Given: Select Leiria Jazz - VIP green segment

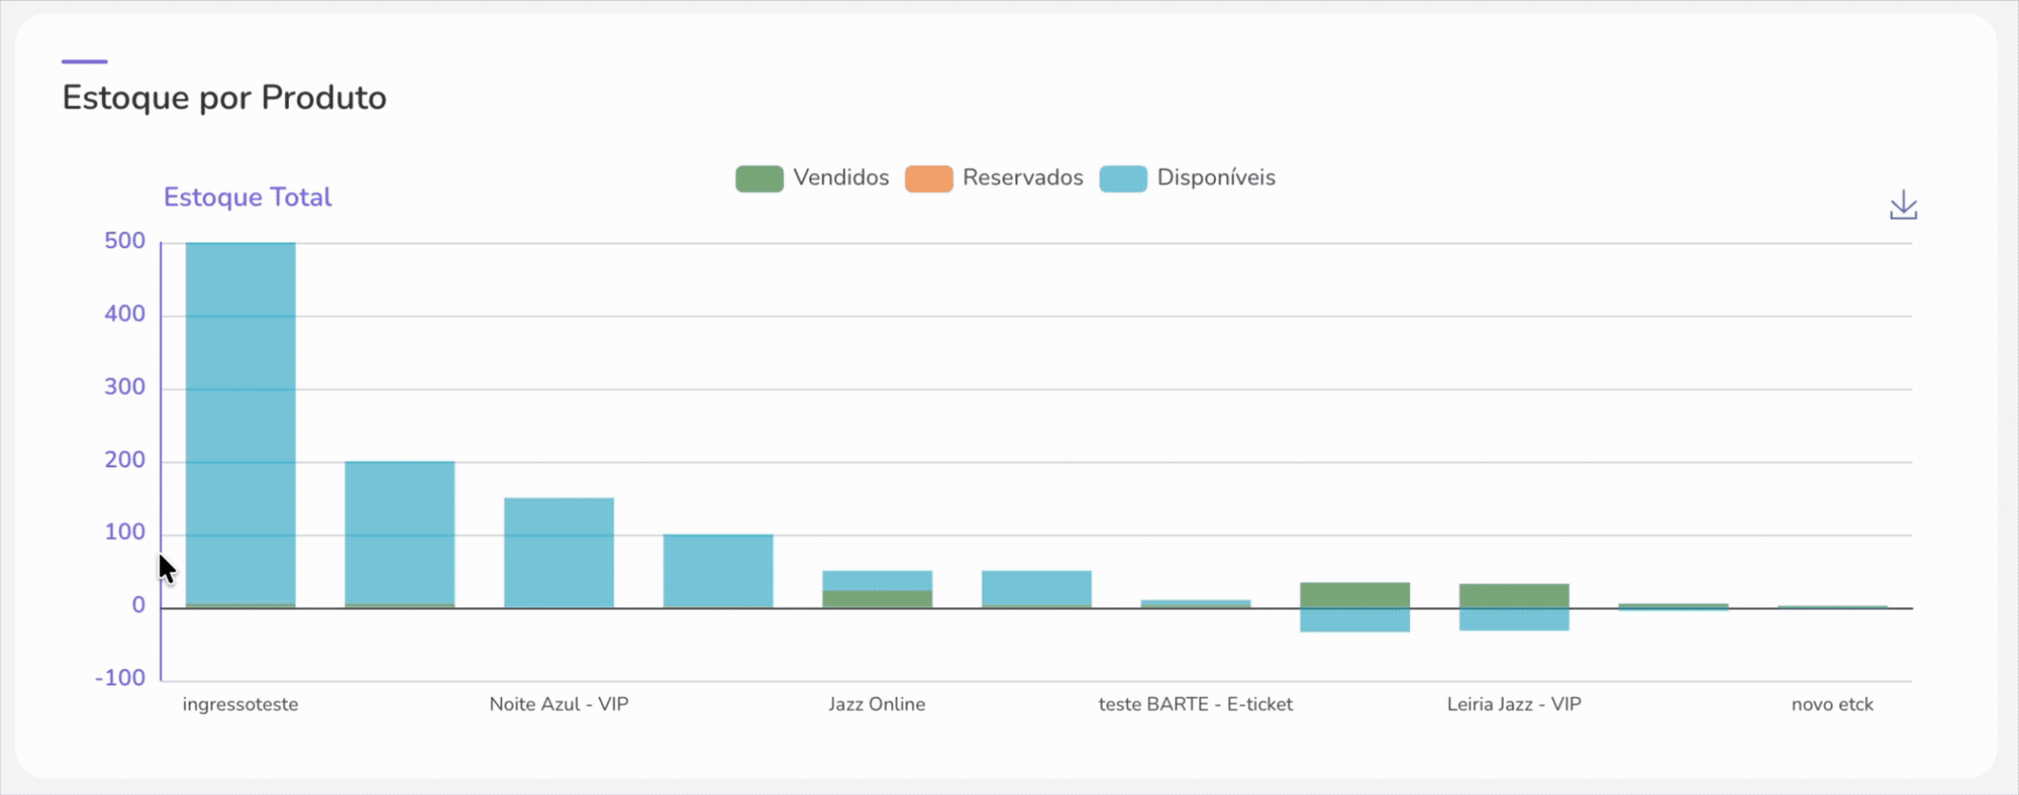Looking at the screenshot, I should 1513,596.
